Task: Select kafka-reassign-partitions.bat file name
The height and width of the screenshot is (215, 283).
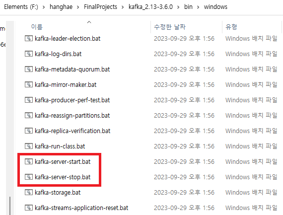Action: 72,116
